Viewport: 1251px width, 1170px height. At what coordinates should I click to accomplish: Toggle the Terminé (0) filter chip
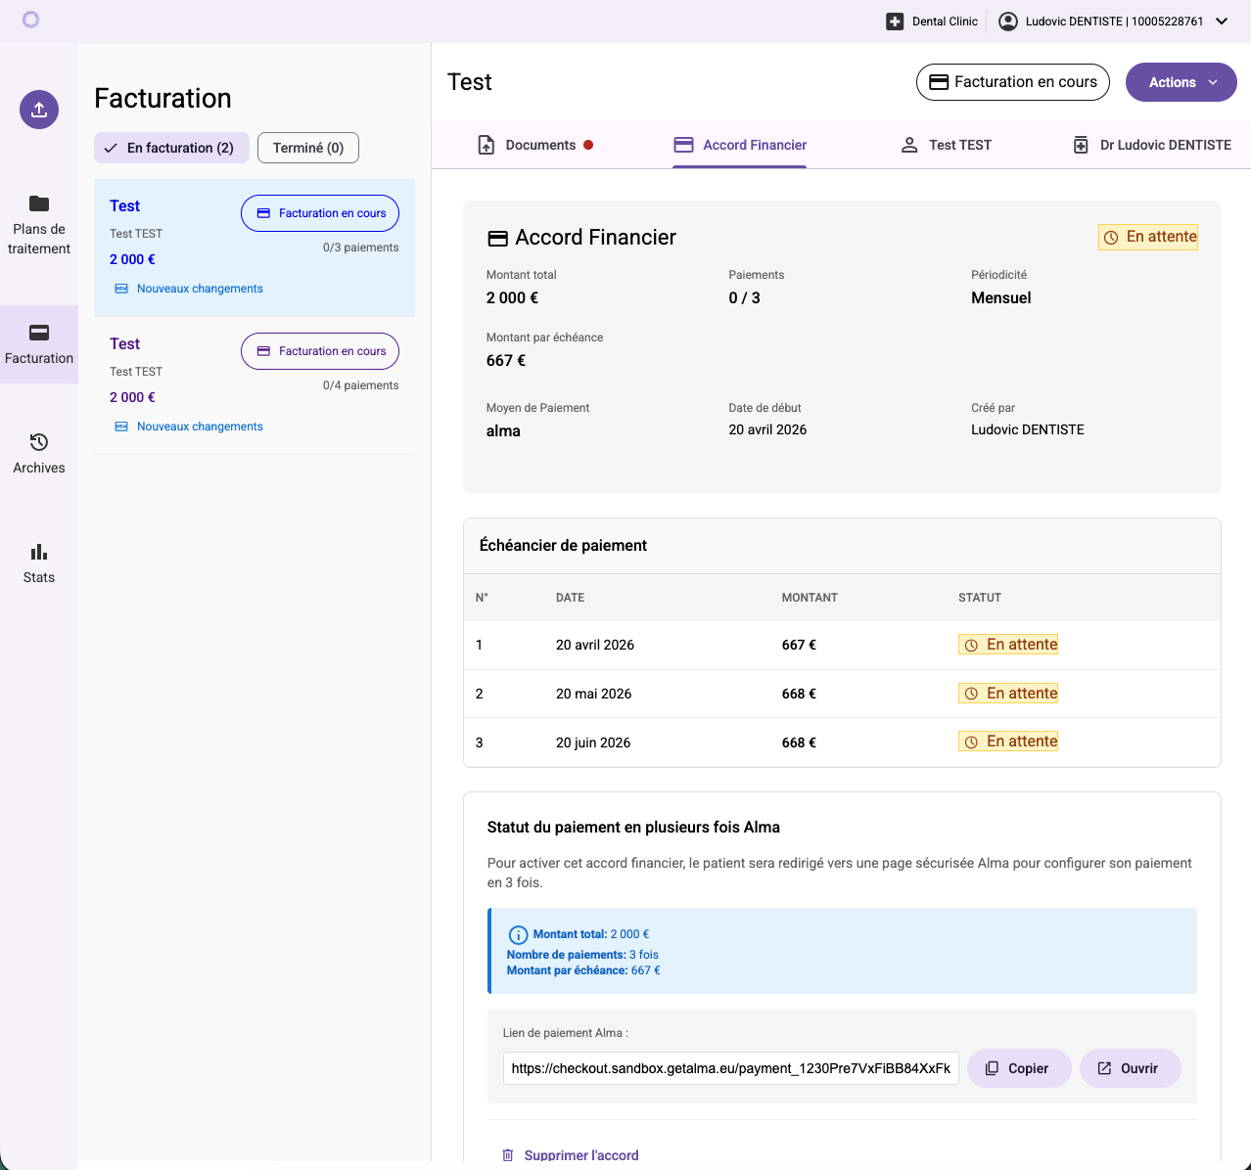308,148
